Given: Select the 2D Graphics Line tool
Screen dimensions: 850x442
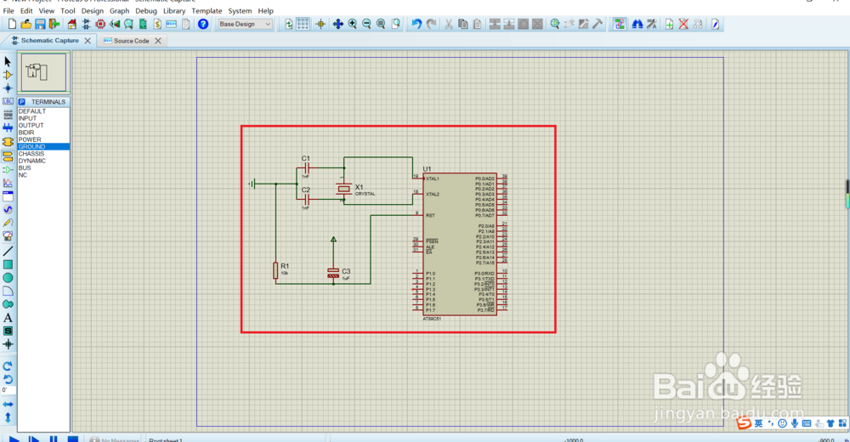Looking at the screenshot, I should [8, 251].
